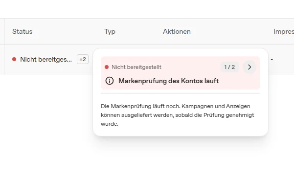Click the Aktionen column header
Viewport: 294px width, 180px height.
click(177, 31)
